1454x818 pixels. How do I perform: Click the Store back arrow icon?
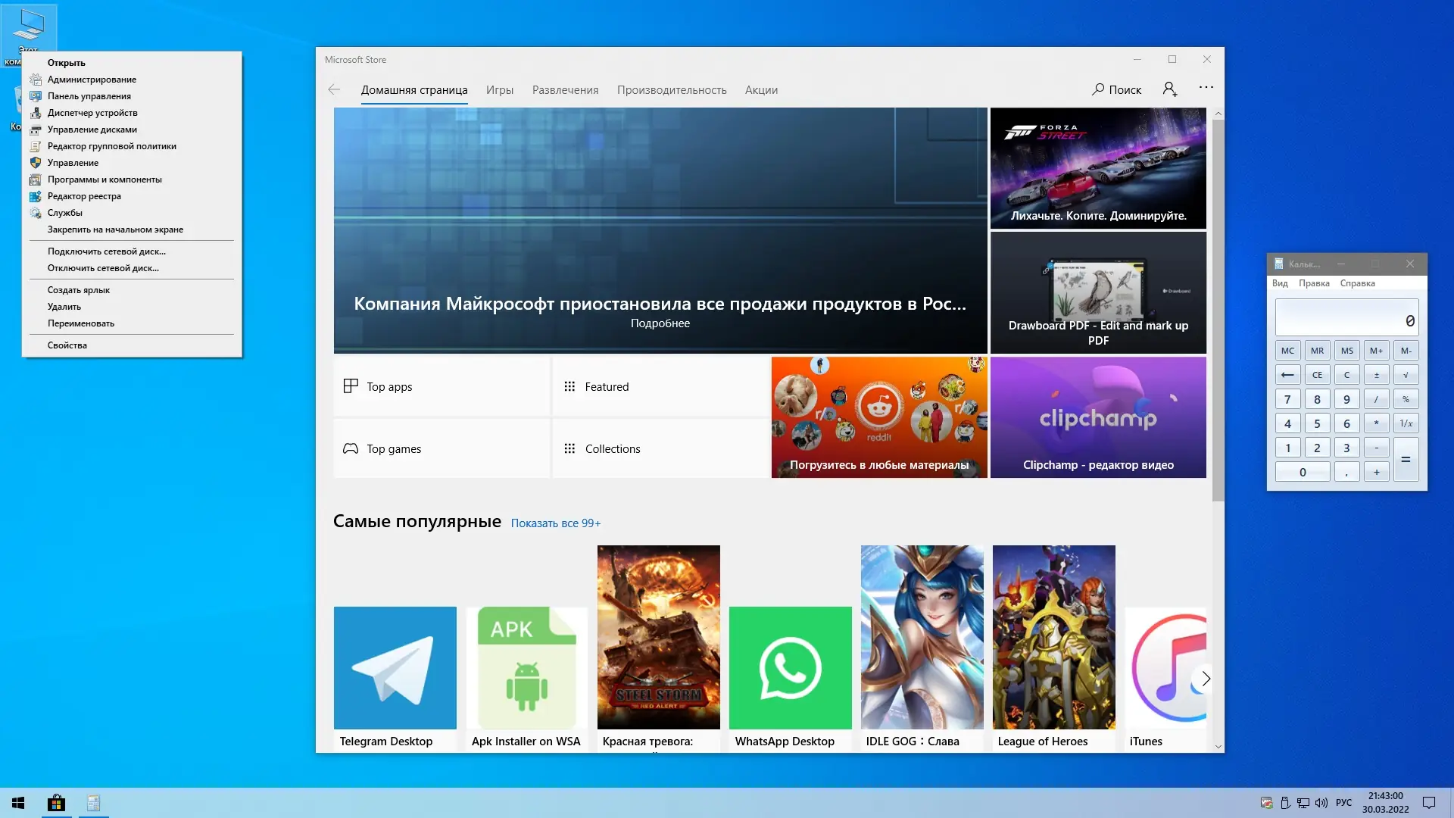(334, 89)
